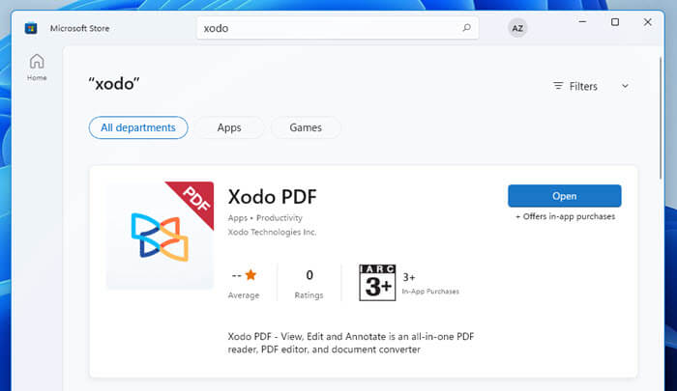Maximize the Microsoft Store window
This screenshot has height=391, width=677.
[x=615, y=21]
